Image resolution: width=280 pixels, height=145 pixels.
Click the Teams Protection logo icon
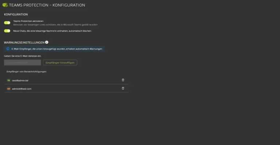(5, 5)
